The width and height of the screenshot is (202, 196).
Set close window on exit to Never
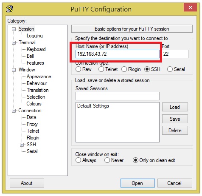point(107,160)
